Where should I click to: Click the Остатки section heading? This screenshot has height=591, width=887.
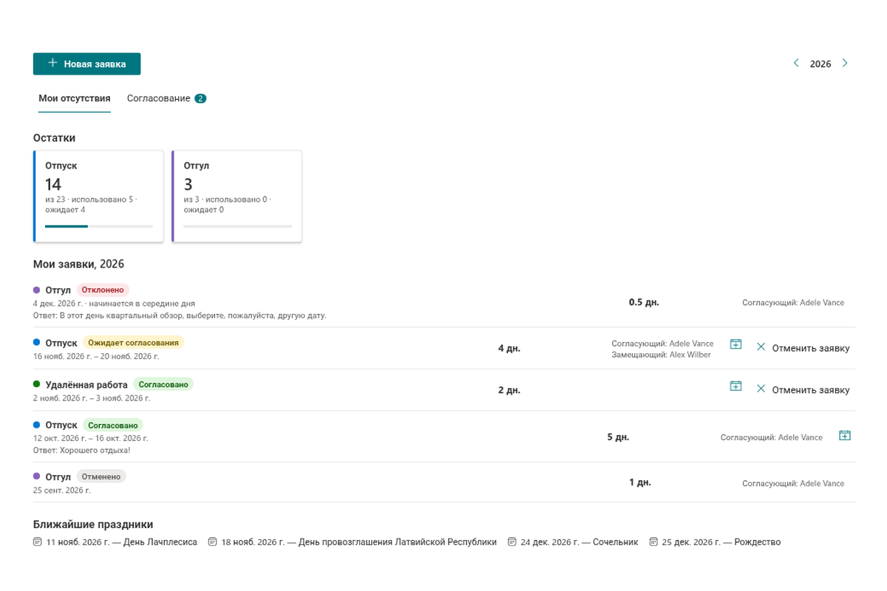click(54, 137)
